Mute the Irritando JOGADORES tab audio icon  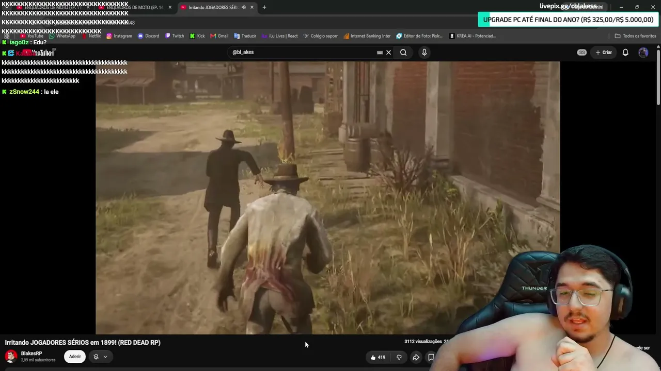click(x=243, y=7)
